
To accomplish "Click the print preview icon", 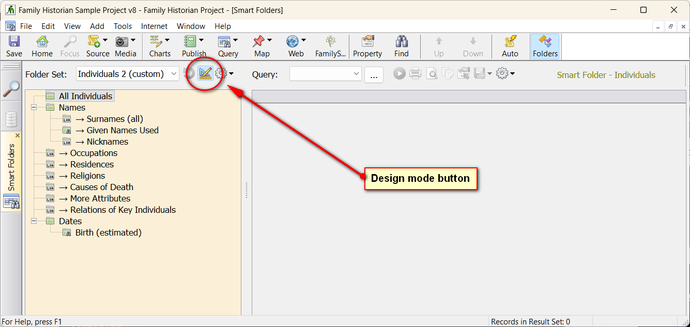I will 432,74.
